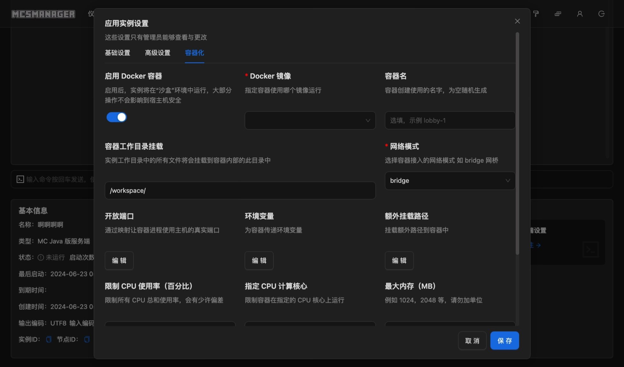624x367 pixels.
Task: Click 编辑 under 环境变量
Action: pos(259,260)
